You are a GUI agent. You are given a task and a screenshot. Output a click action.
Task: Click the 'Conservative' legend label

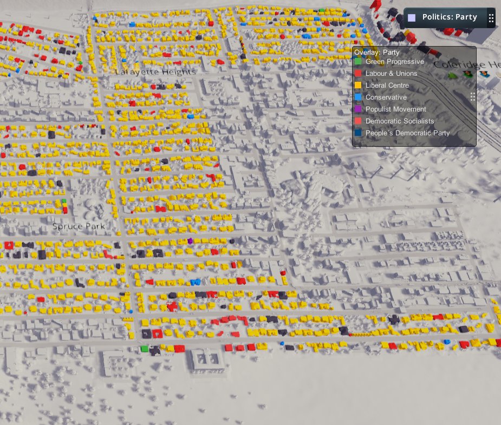point(386,97)
